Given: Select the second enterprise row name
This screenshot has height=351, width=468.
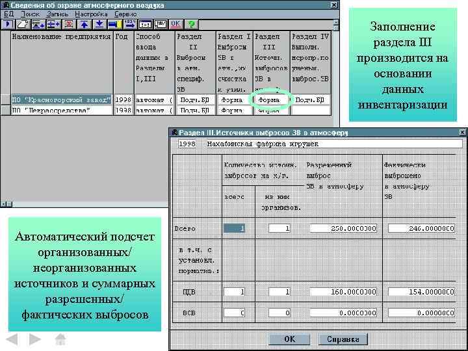Looking at the screenshot, I should pos(62,110).
